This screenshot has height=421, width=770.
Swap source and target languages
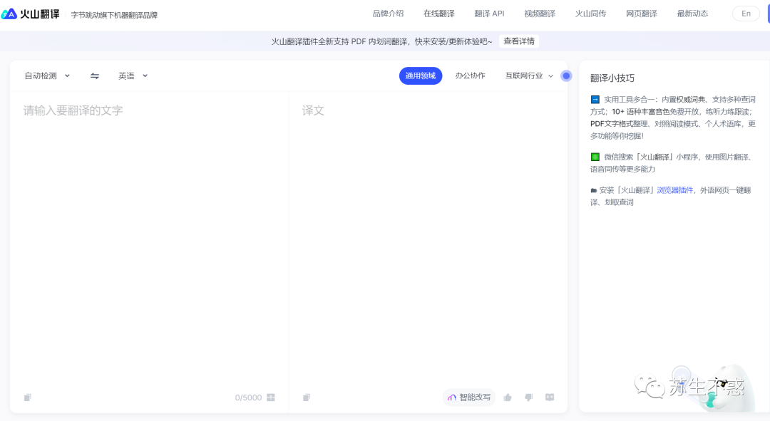coord(95,76)
